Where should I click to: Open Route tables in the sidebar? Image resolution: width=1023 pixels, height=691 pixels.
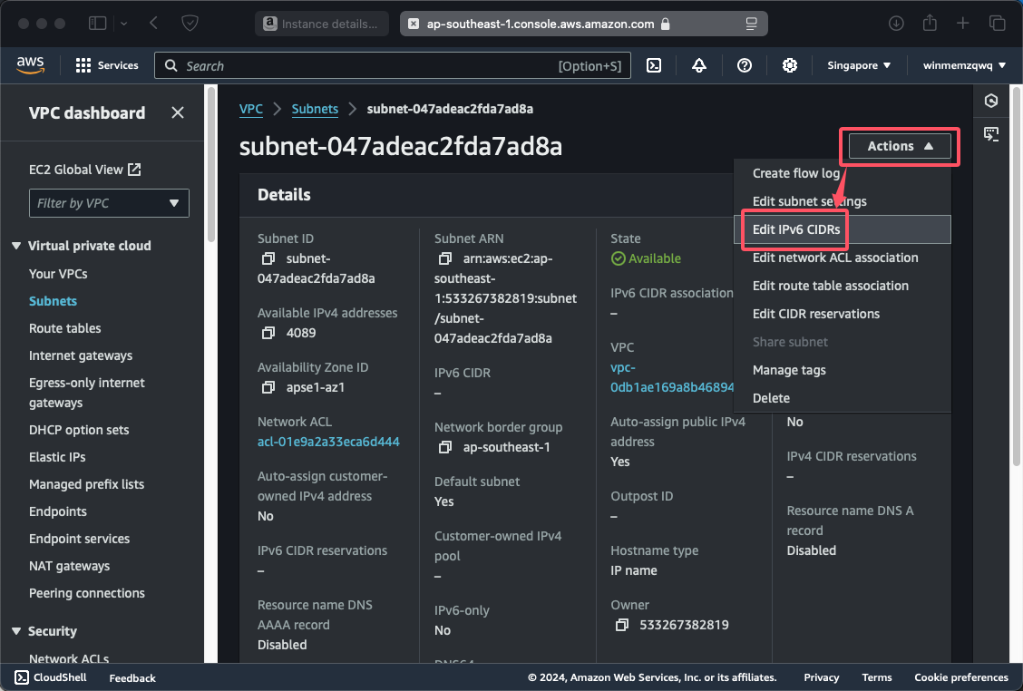pyautogui.click(x=64, y=328)
